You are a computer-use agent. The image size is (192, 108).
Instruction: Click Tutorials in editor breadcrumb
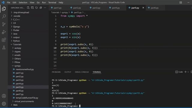[x=55, y=12]
